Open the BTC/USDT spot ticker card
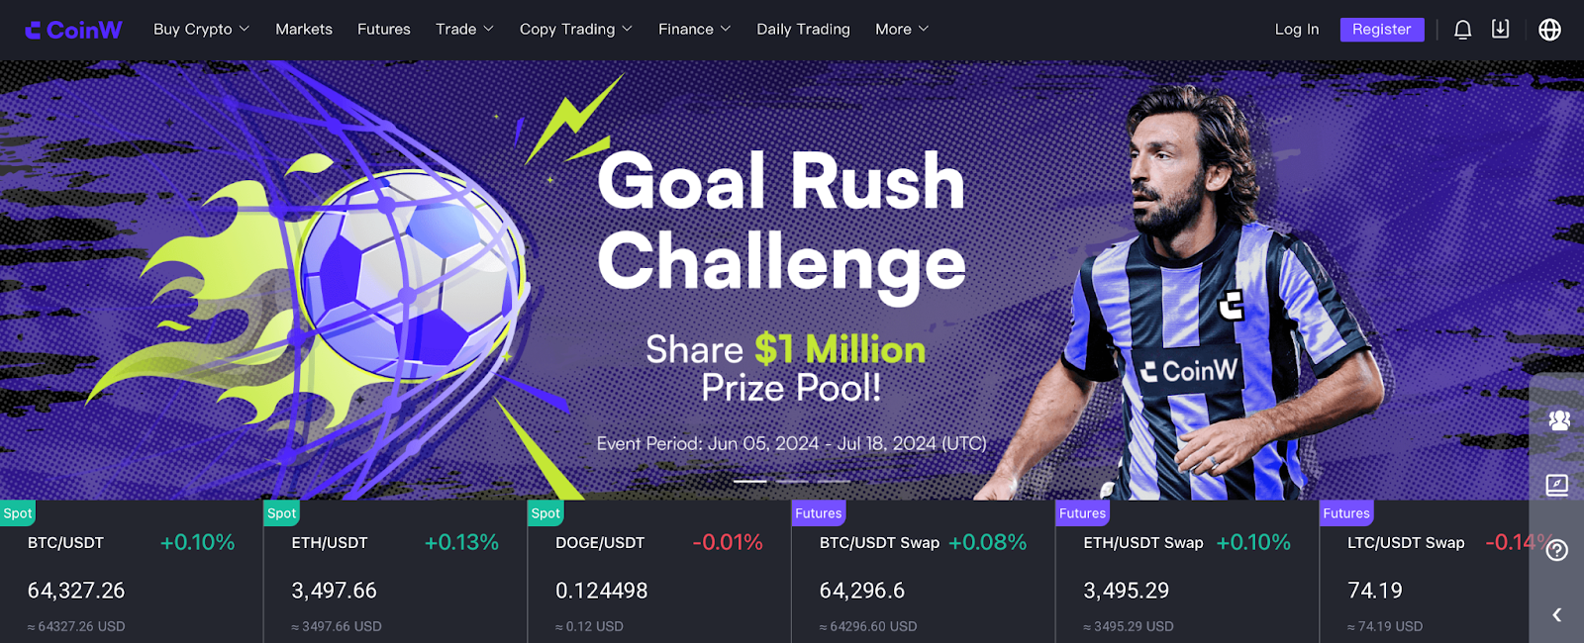1584x643 pixels. 132,572
